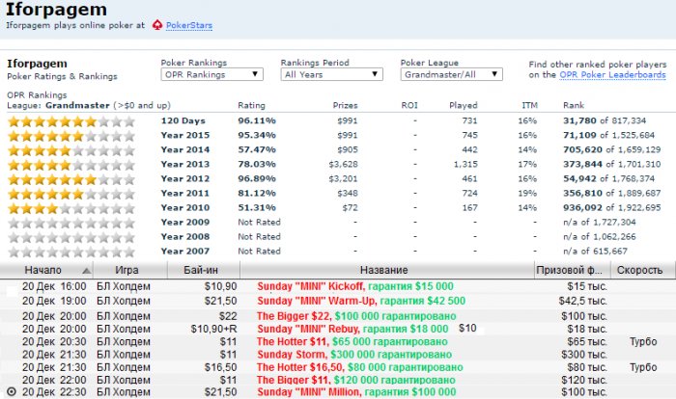
Task: Click the star rating for Year 2010
Action: [x=71, y=209]
